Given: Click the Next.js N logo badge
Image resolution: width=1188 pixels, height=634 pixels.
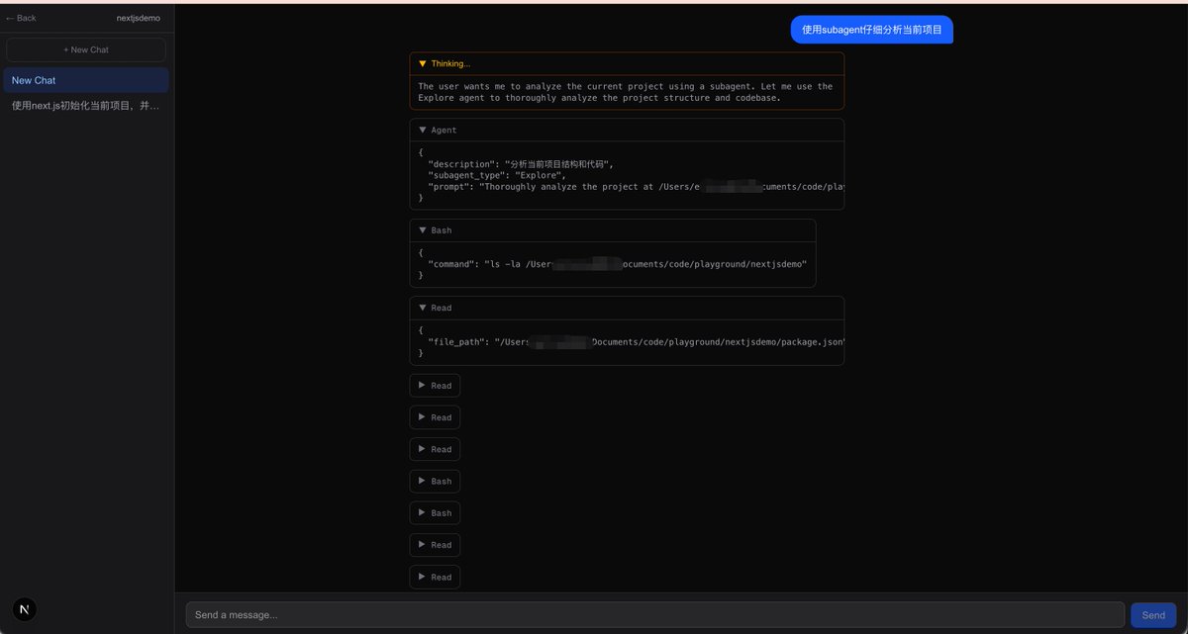Looking at the screenshot, I should pos(25,609).
